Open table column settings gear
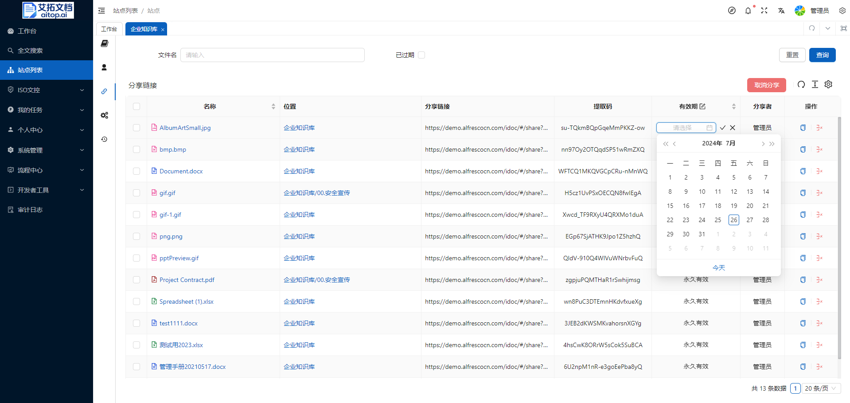This screenshot has height=403, width=850. (x=828, y=84)
